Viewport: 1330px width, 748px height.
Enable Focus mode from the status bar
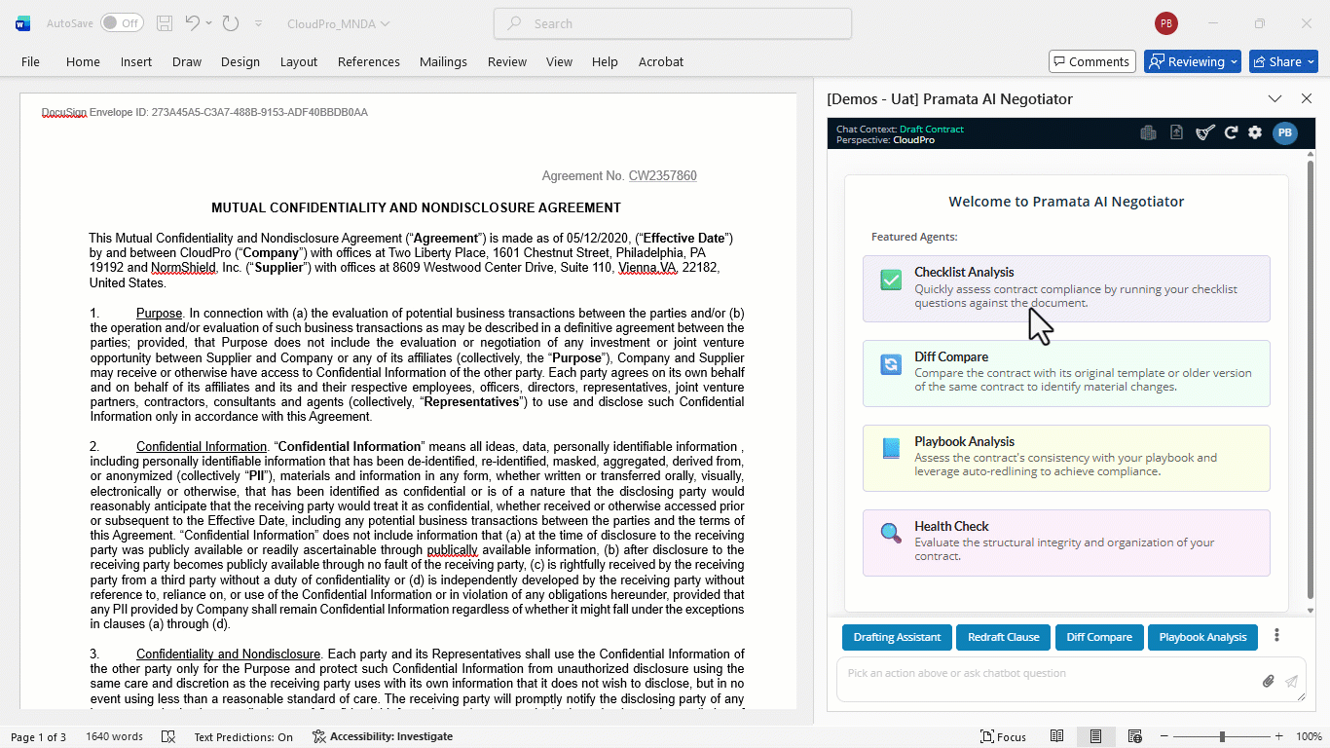(1003, 737)
